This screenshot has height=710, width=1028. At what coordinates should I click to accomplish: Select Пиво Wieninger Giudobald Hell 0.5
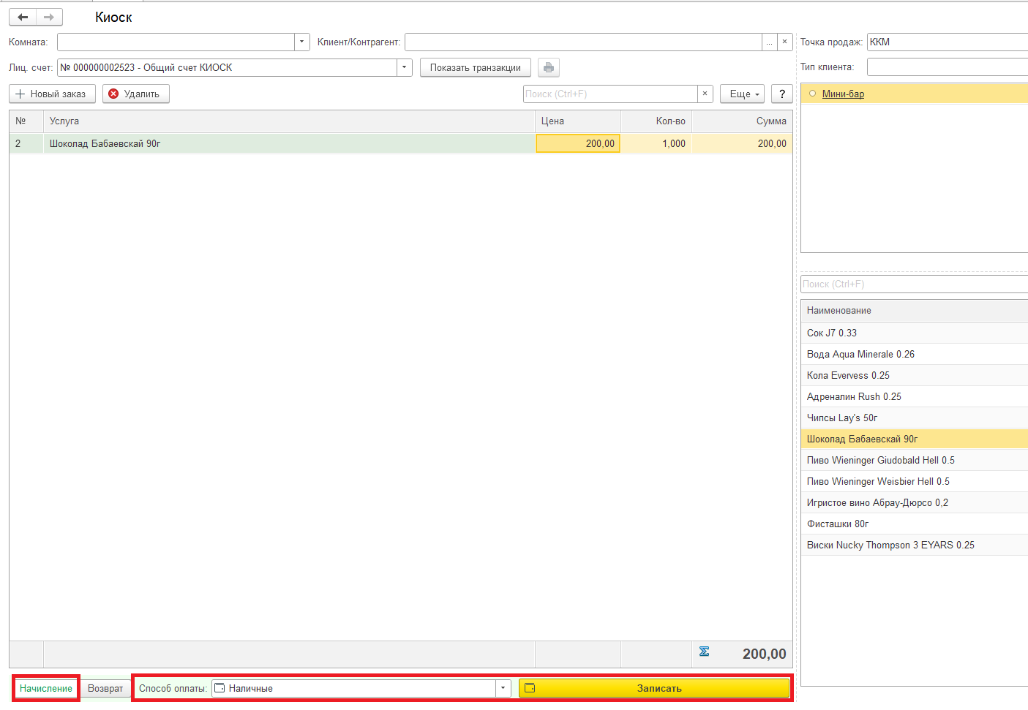[x=915, y=460]
